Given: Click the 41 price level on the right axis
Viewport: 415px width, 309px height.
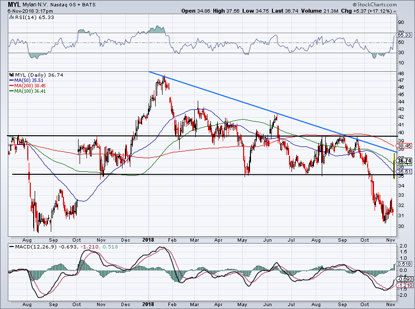Looking at the screenshot, I should pyautogui.click(x=401, y=124).
